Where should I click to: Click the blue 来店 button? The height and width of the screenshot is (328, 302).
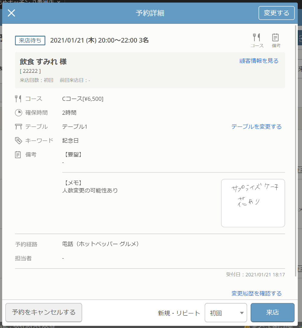pyautogui.click(x=272, y=313)
